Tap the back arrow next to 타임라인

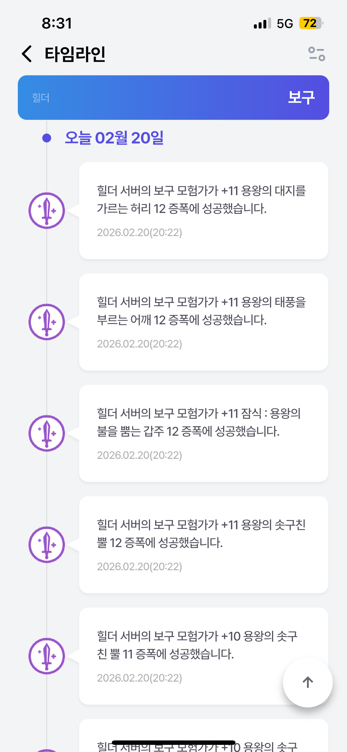click(x=27, y=54)
